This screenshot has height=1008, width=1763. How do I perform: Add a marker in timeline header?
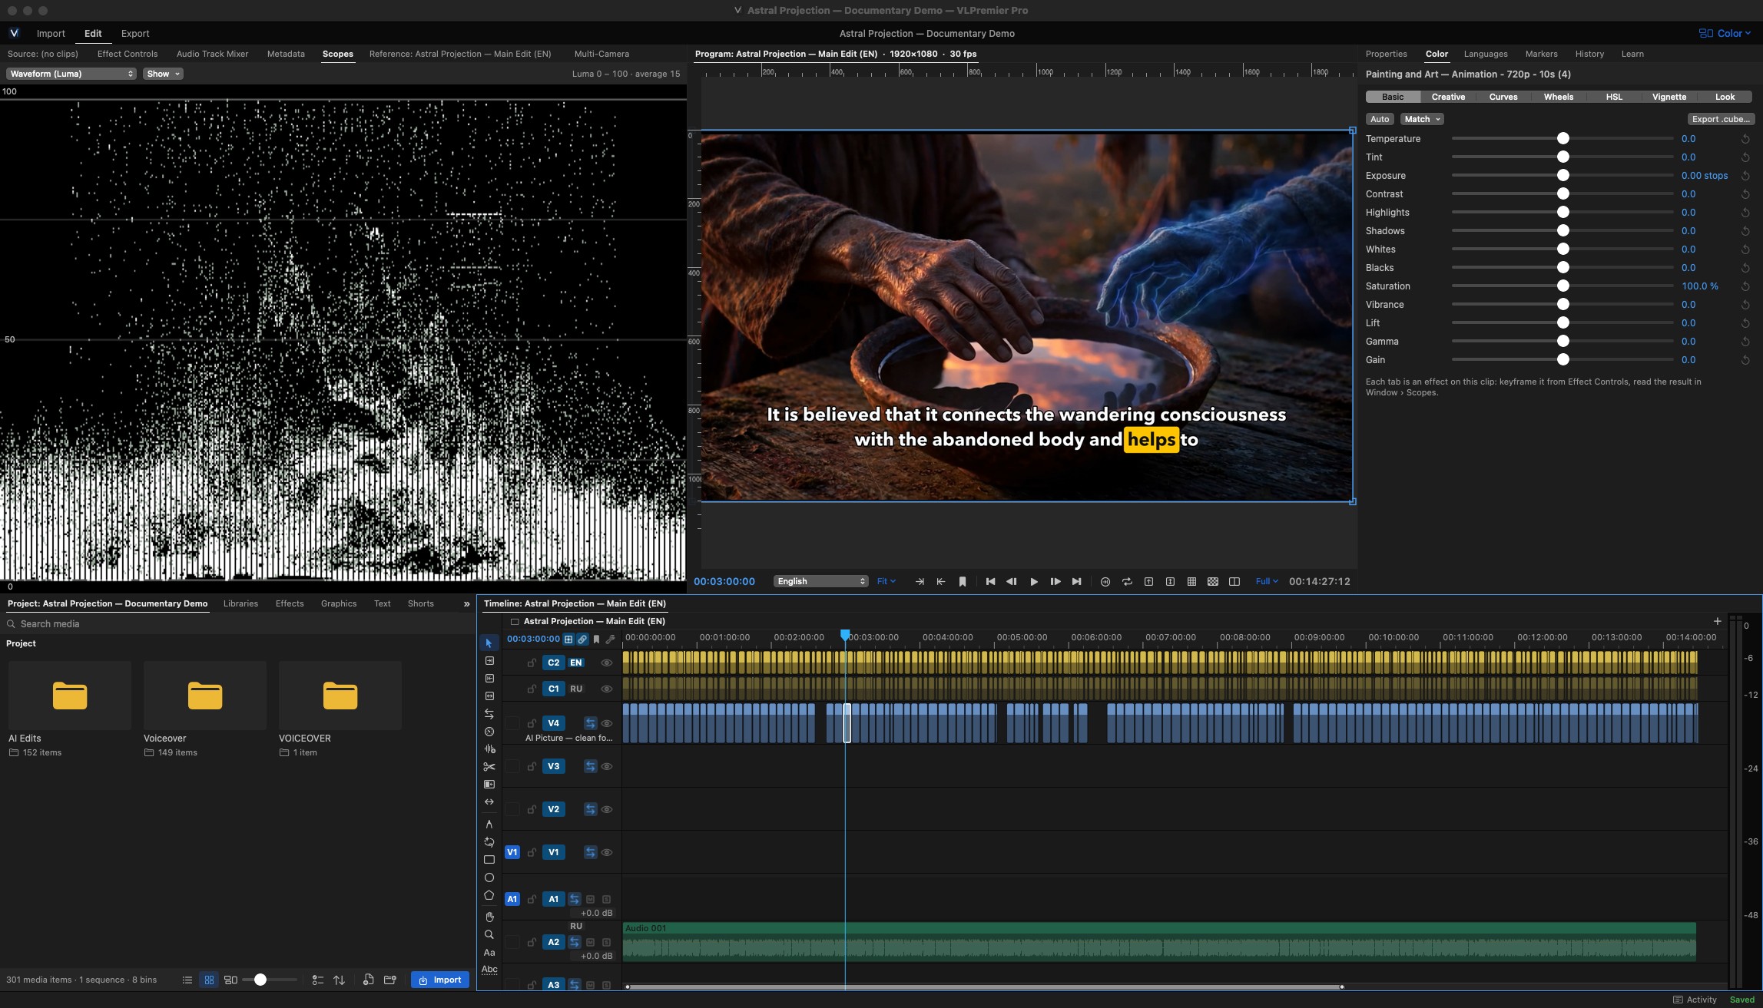point(596,639)
